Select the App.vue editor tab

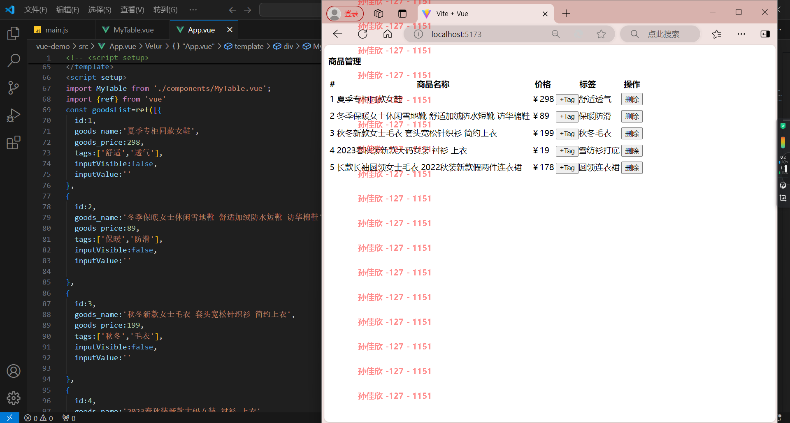point(201,30)
